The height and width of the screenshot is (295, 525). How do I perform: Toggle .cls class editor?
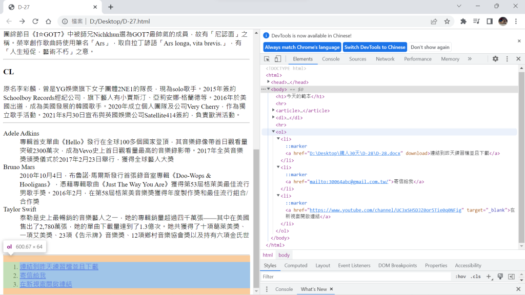[475, 277]
